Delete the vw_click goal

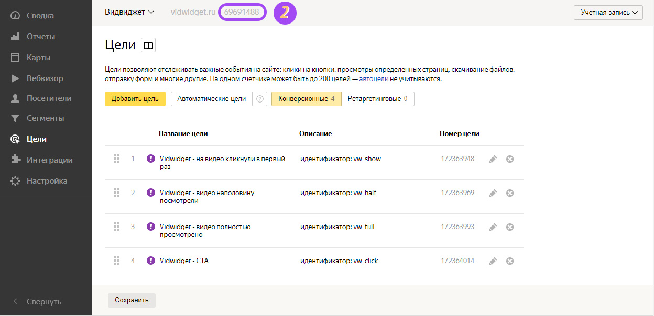pyautogui.click(x=510, y=261)
